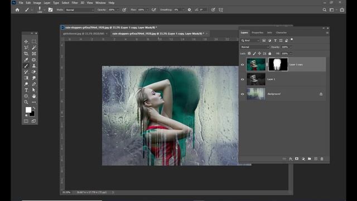Open symmetry paint options
Viewport: 357px width, 201px height.
click(x=221, y=10)
